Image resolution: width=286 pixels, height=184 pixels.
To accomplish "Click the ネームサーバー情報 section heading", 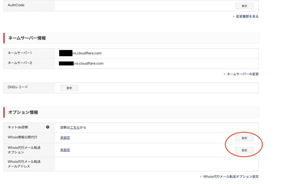I will (x=27, y=38).
